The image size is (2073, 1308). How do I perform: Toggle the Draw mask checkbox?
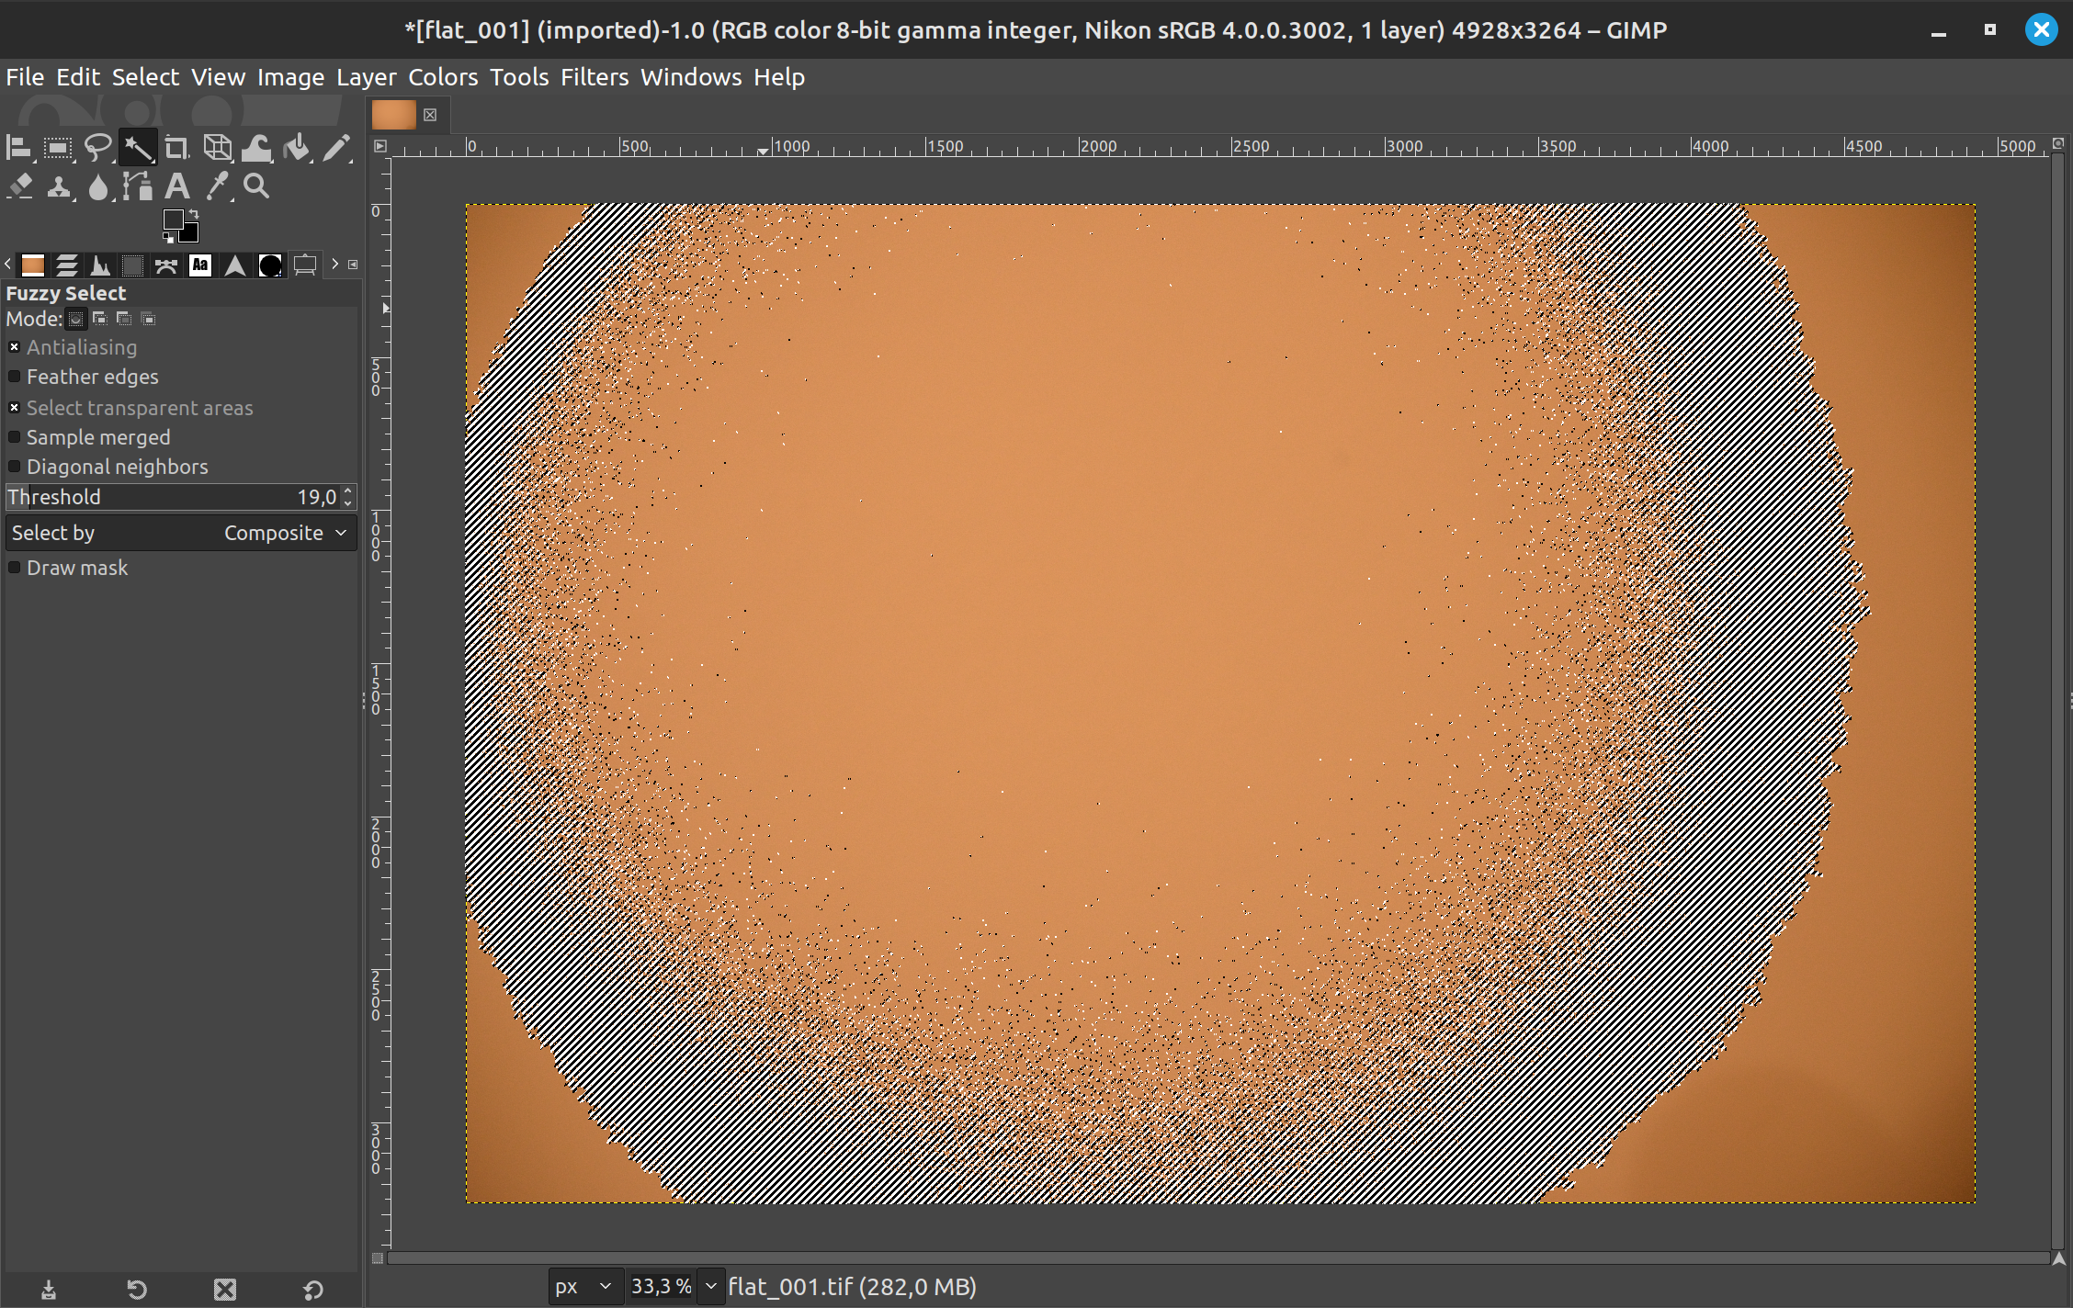point(15,568)
